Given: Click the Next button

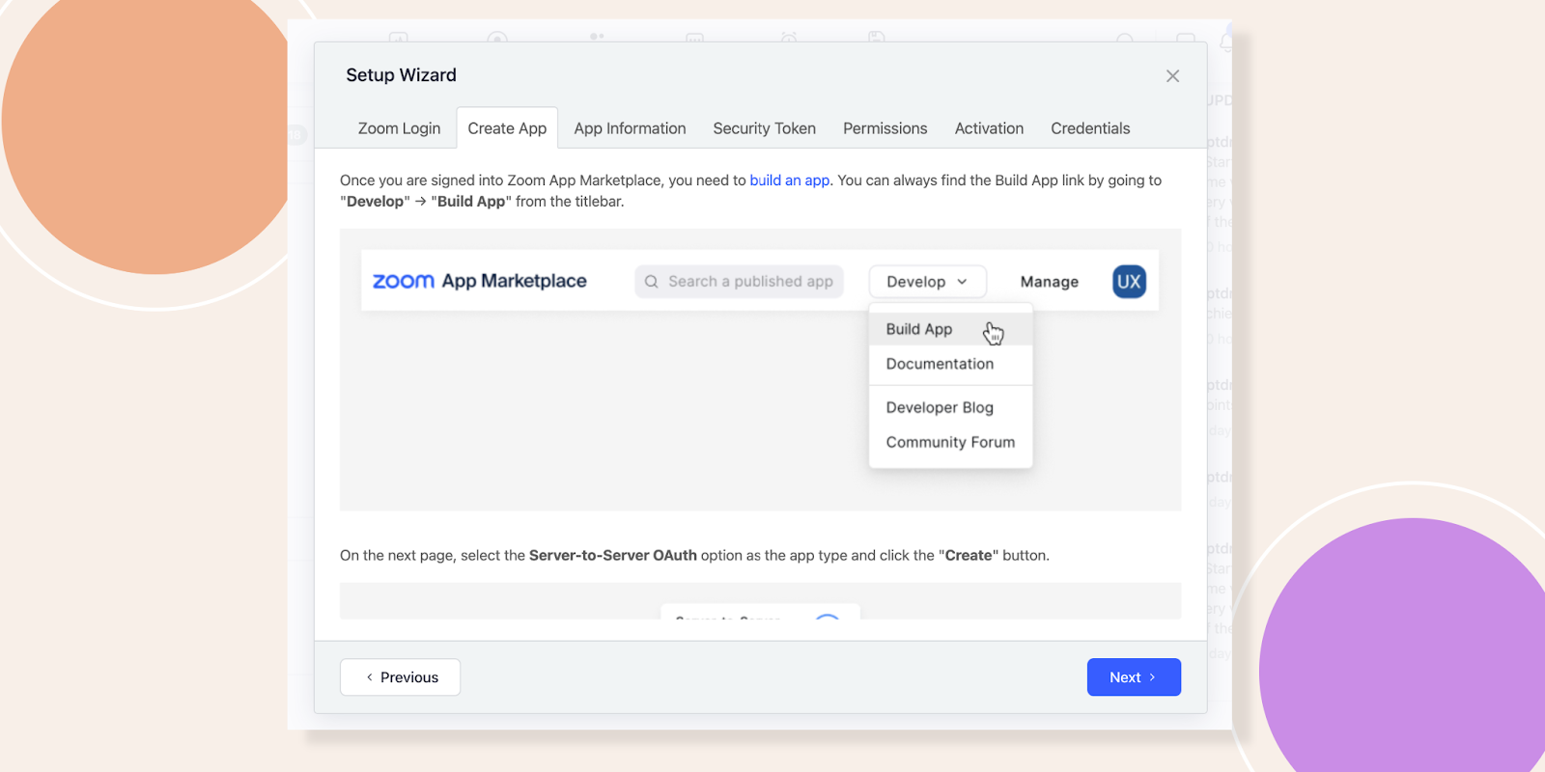Looking at the screenshot, I should pos(1134,677).
